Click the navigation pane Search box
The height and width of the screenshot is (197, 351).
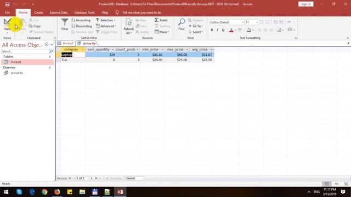[x=25, y=51]
